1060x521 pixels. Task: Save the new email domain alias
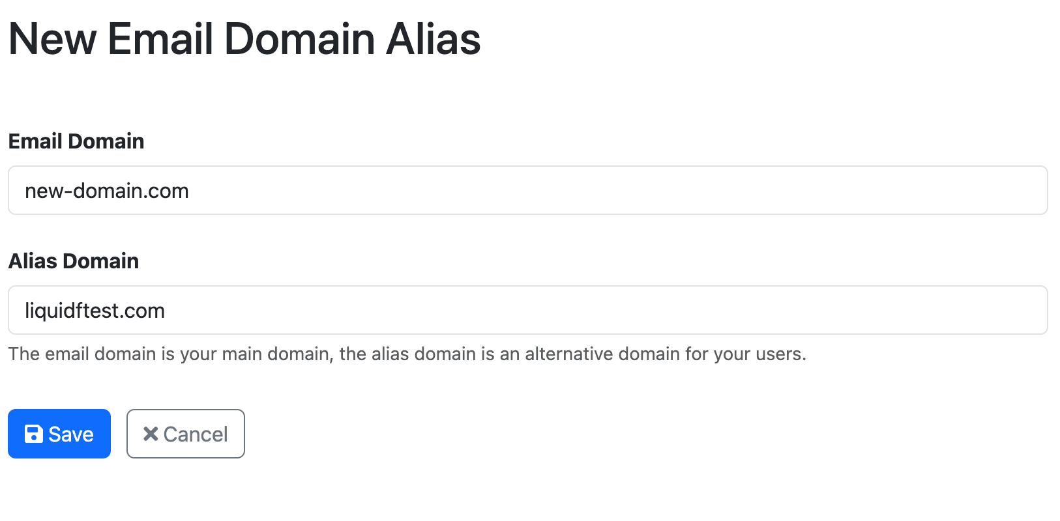tap(59, 434)
